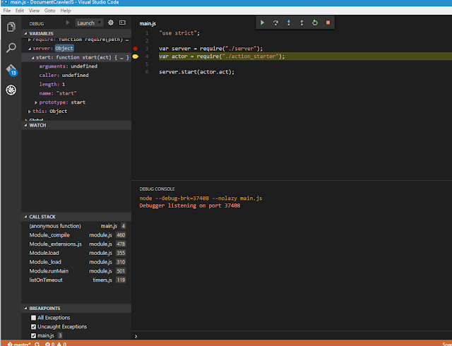452x346 pixels.
Task: Open the Search view icon
Action: point(11,47)
